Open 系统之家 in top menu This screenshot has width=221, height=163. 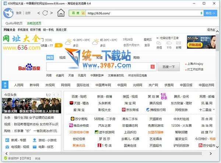61,30
